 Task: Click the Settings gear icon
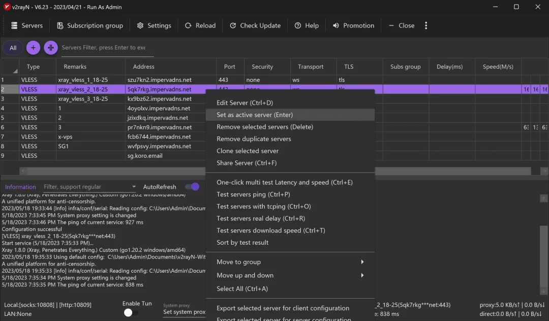pos(140,25)
